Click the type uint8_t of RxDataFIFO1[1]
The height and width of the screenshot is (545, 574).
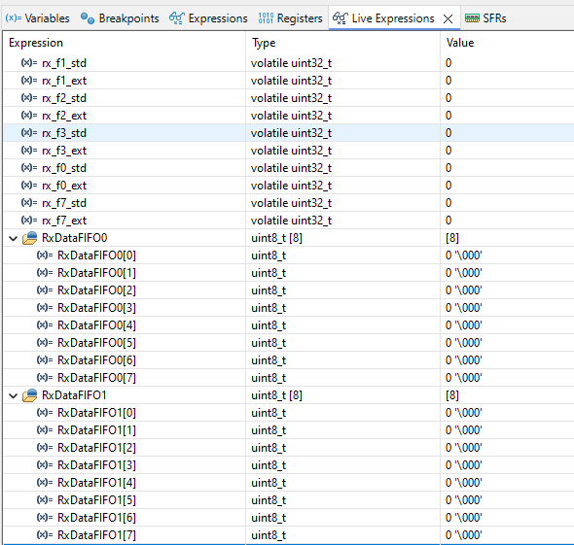(269, 430)
